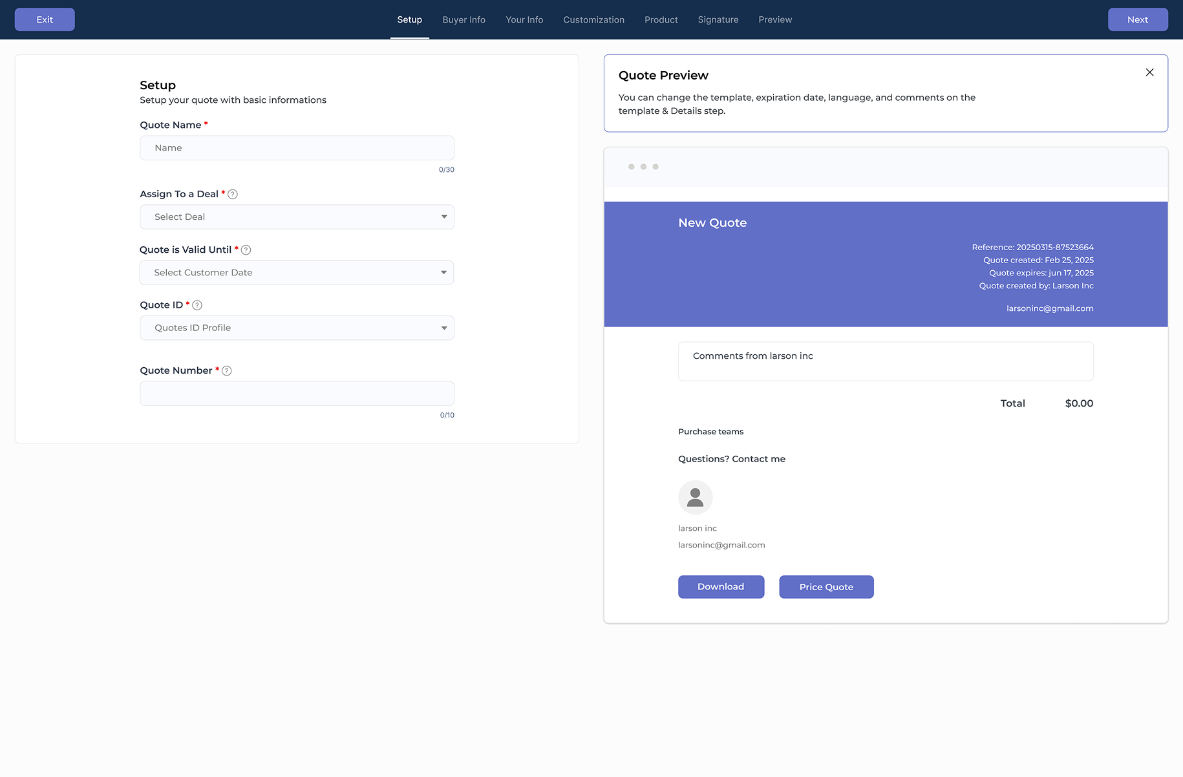The height and width of the screenshot is (777, 1183).
Task: Click the larson inc contact avatar
Action: [x=695, y=497]
